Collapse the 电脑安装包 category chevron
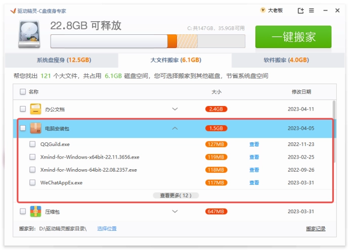 [175, 128]
